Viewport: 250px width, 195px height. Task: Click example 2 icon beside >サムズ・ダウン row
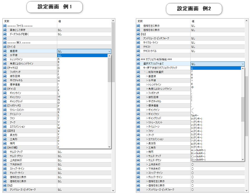[x=138, y=160]
